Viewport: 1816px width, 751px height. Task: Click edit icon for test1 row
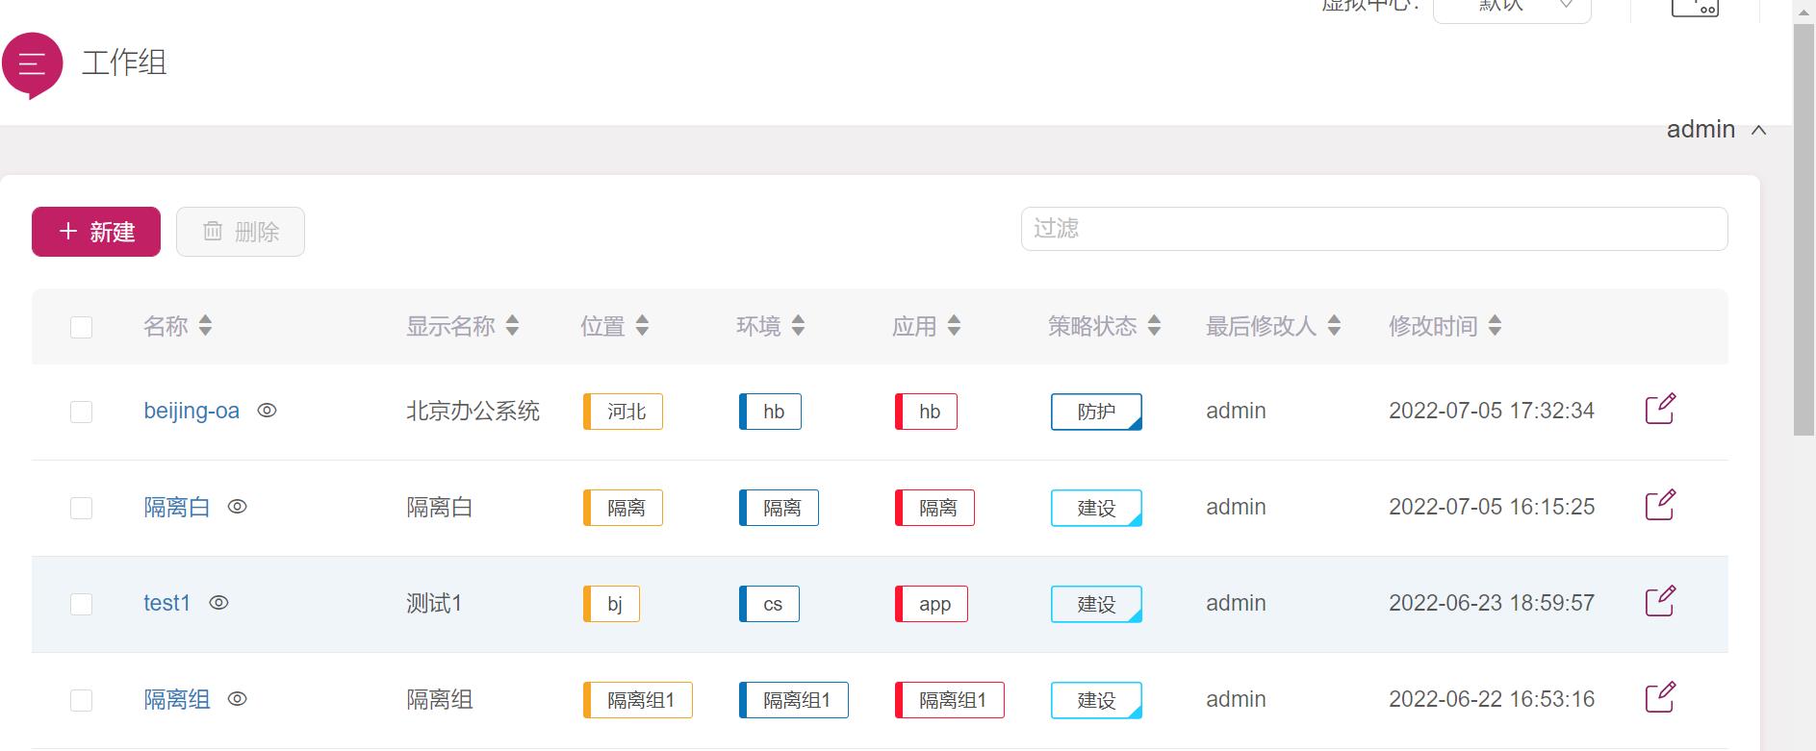click(x=1660, y=601)
